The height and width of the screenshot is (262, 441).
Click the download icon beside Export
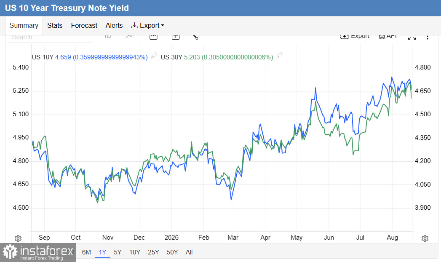134,25
